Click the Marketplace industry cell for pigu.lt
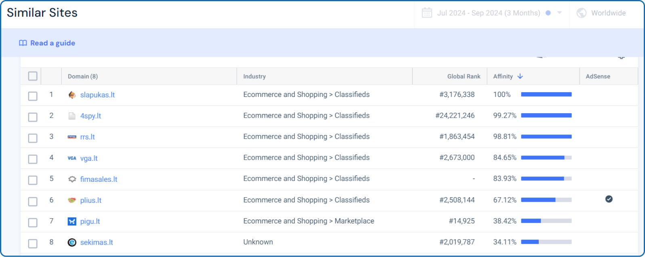Image resolution: width=645 pixels, height=257 pixels. click(x=309, y=221)
